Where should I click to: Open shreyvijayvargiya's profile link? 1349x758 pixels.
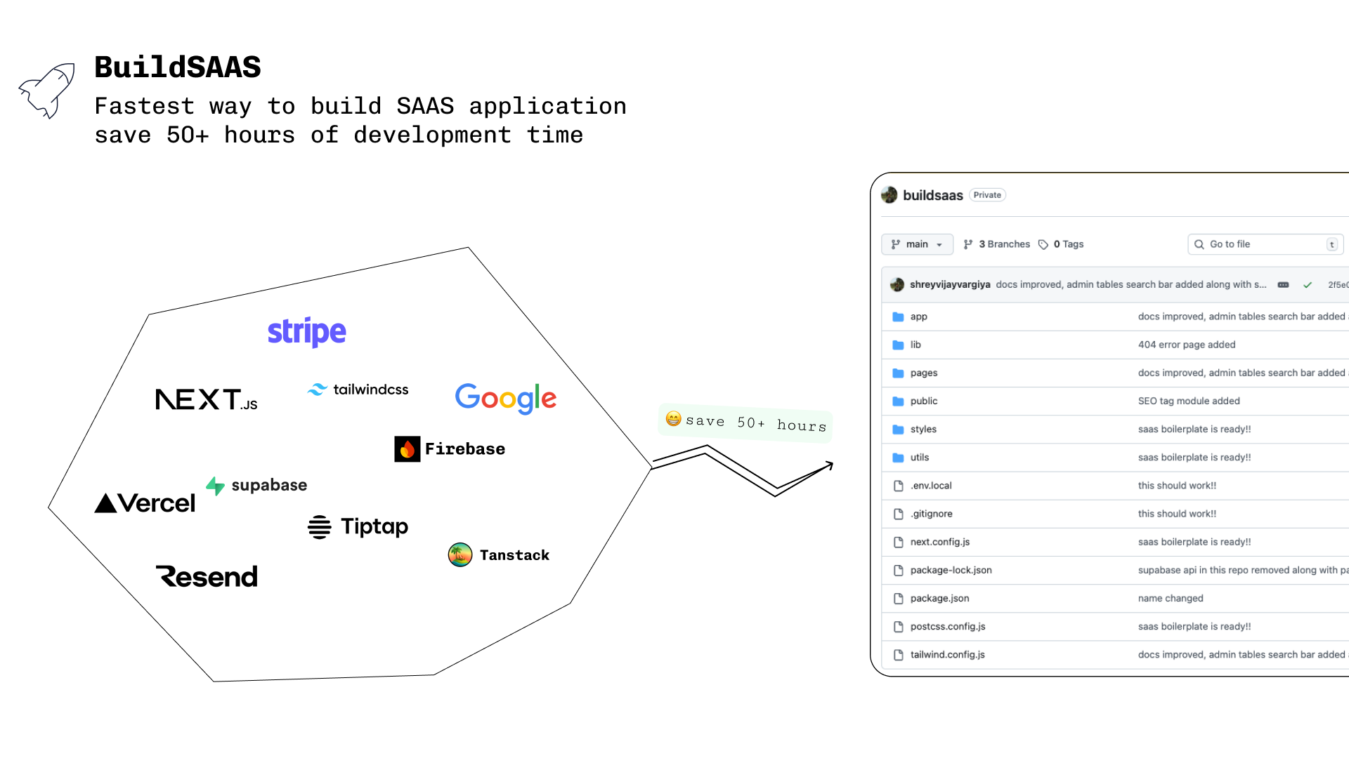click(x=950, y=285)
